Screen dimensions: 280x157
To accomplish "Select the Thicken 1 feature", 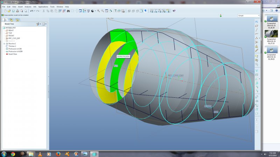I will point(12,46).
